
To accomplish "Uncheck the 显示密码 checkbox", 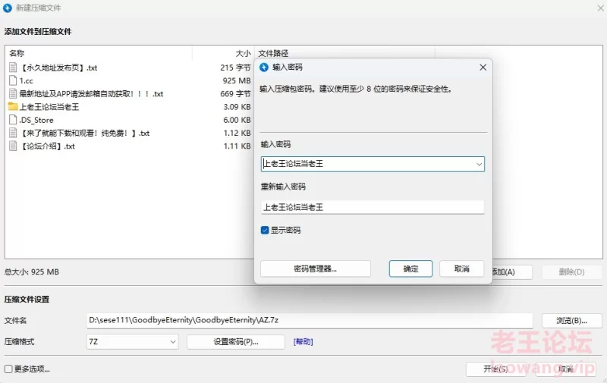I will pos(265,231).
